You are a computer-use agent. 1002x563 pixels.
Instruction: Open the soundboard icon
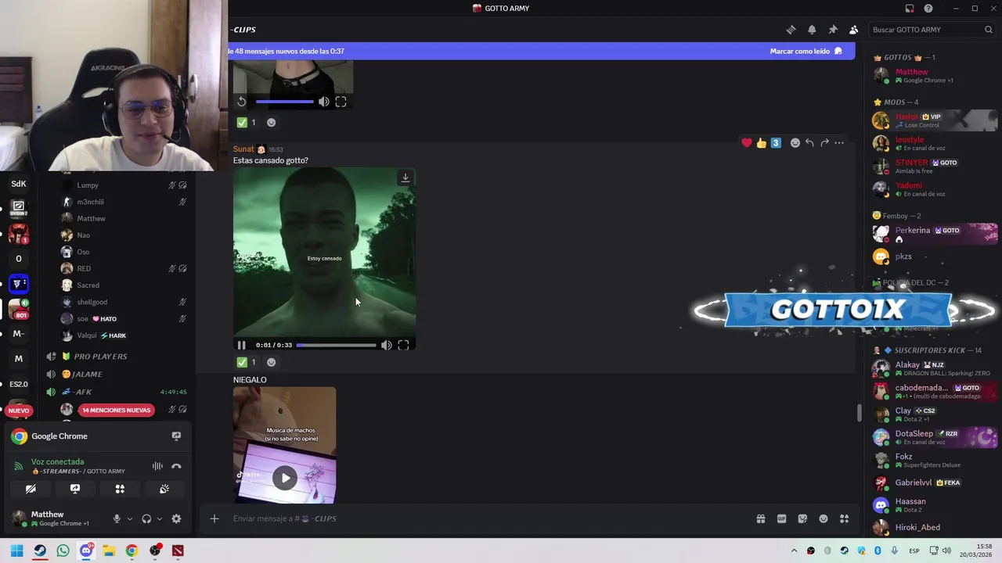pos(164,489)
